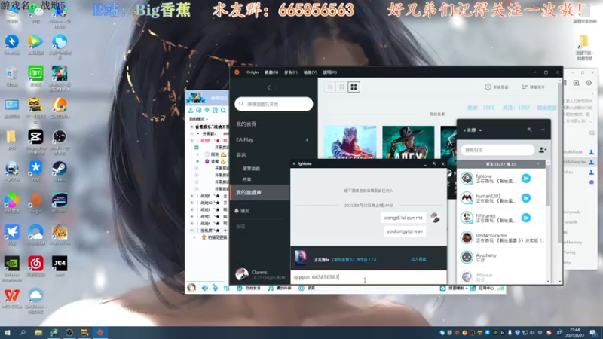Join NNnankk's game via the blue arrow icon
Image resolution: width=603 pixels, height=339 pixels.
[x=525, y=218]
